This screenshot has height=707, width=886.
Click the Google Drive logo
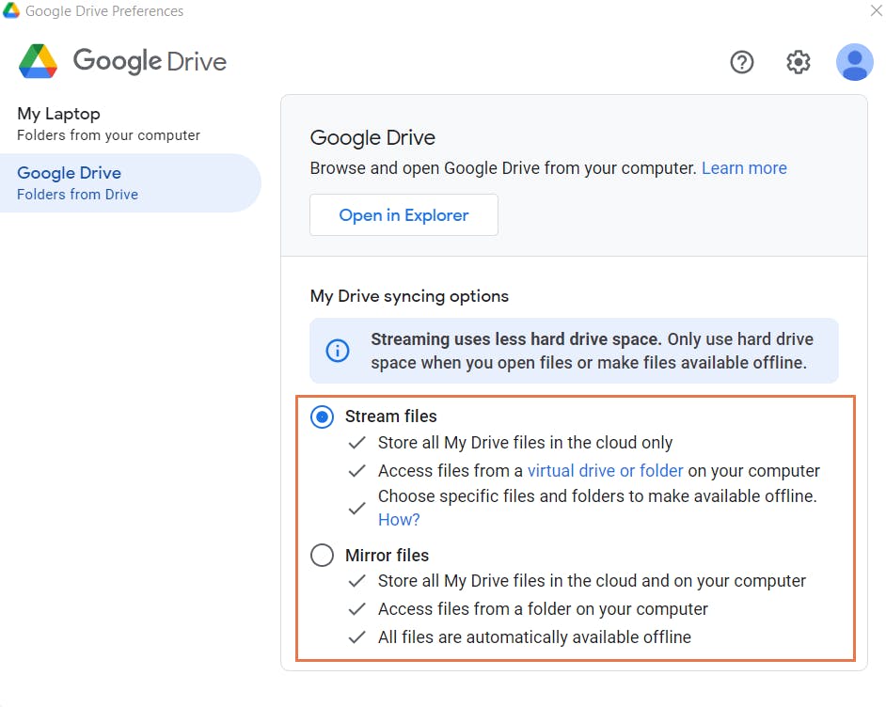click(x=39, y=61)
